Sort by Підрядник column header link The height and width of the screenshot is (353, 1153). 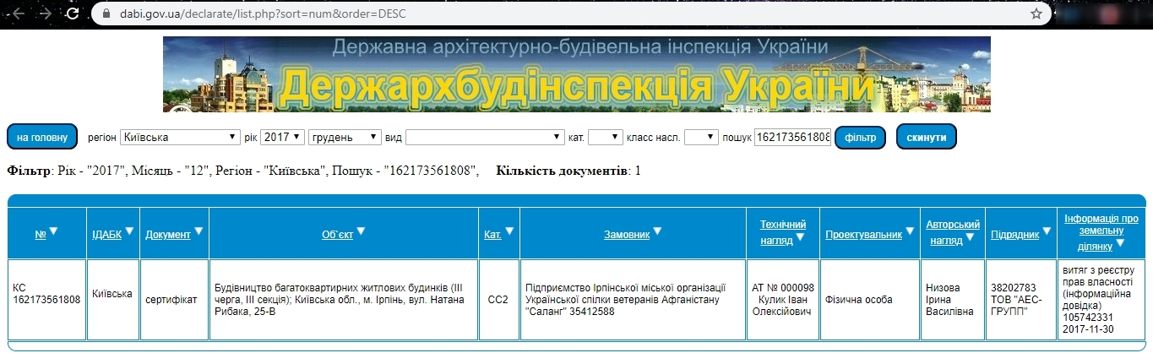[x=1014, y=235]
